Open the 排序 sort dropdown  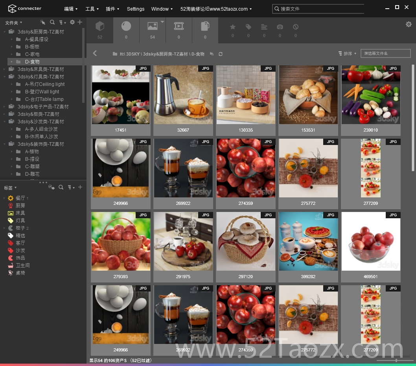pyautogui.click(x=347, y=54)
